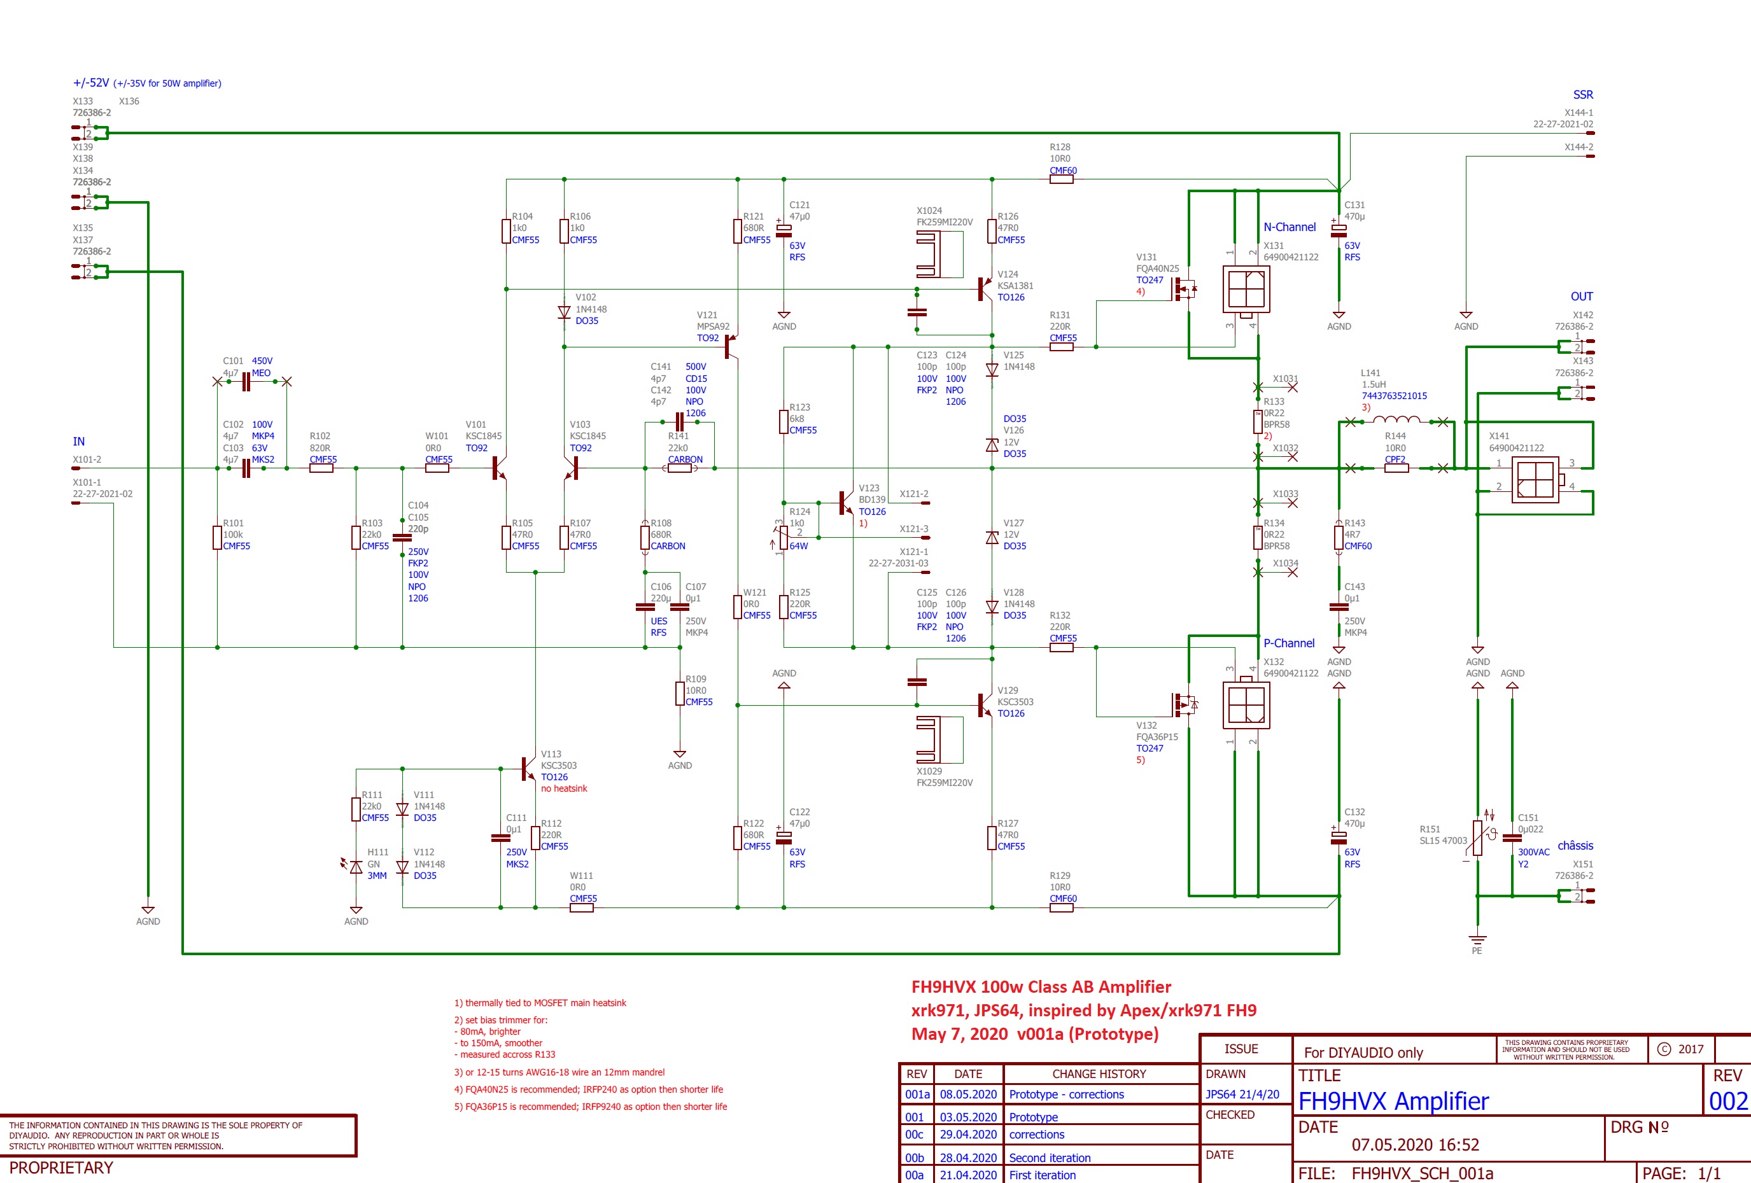Select the X131 connector block symbol

(1246, 290)
